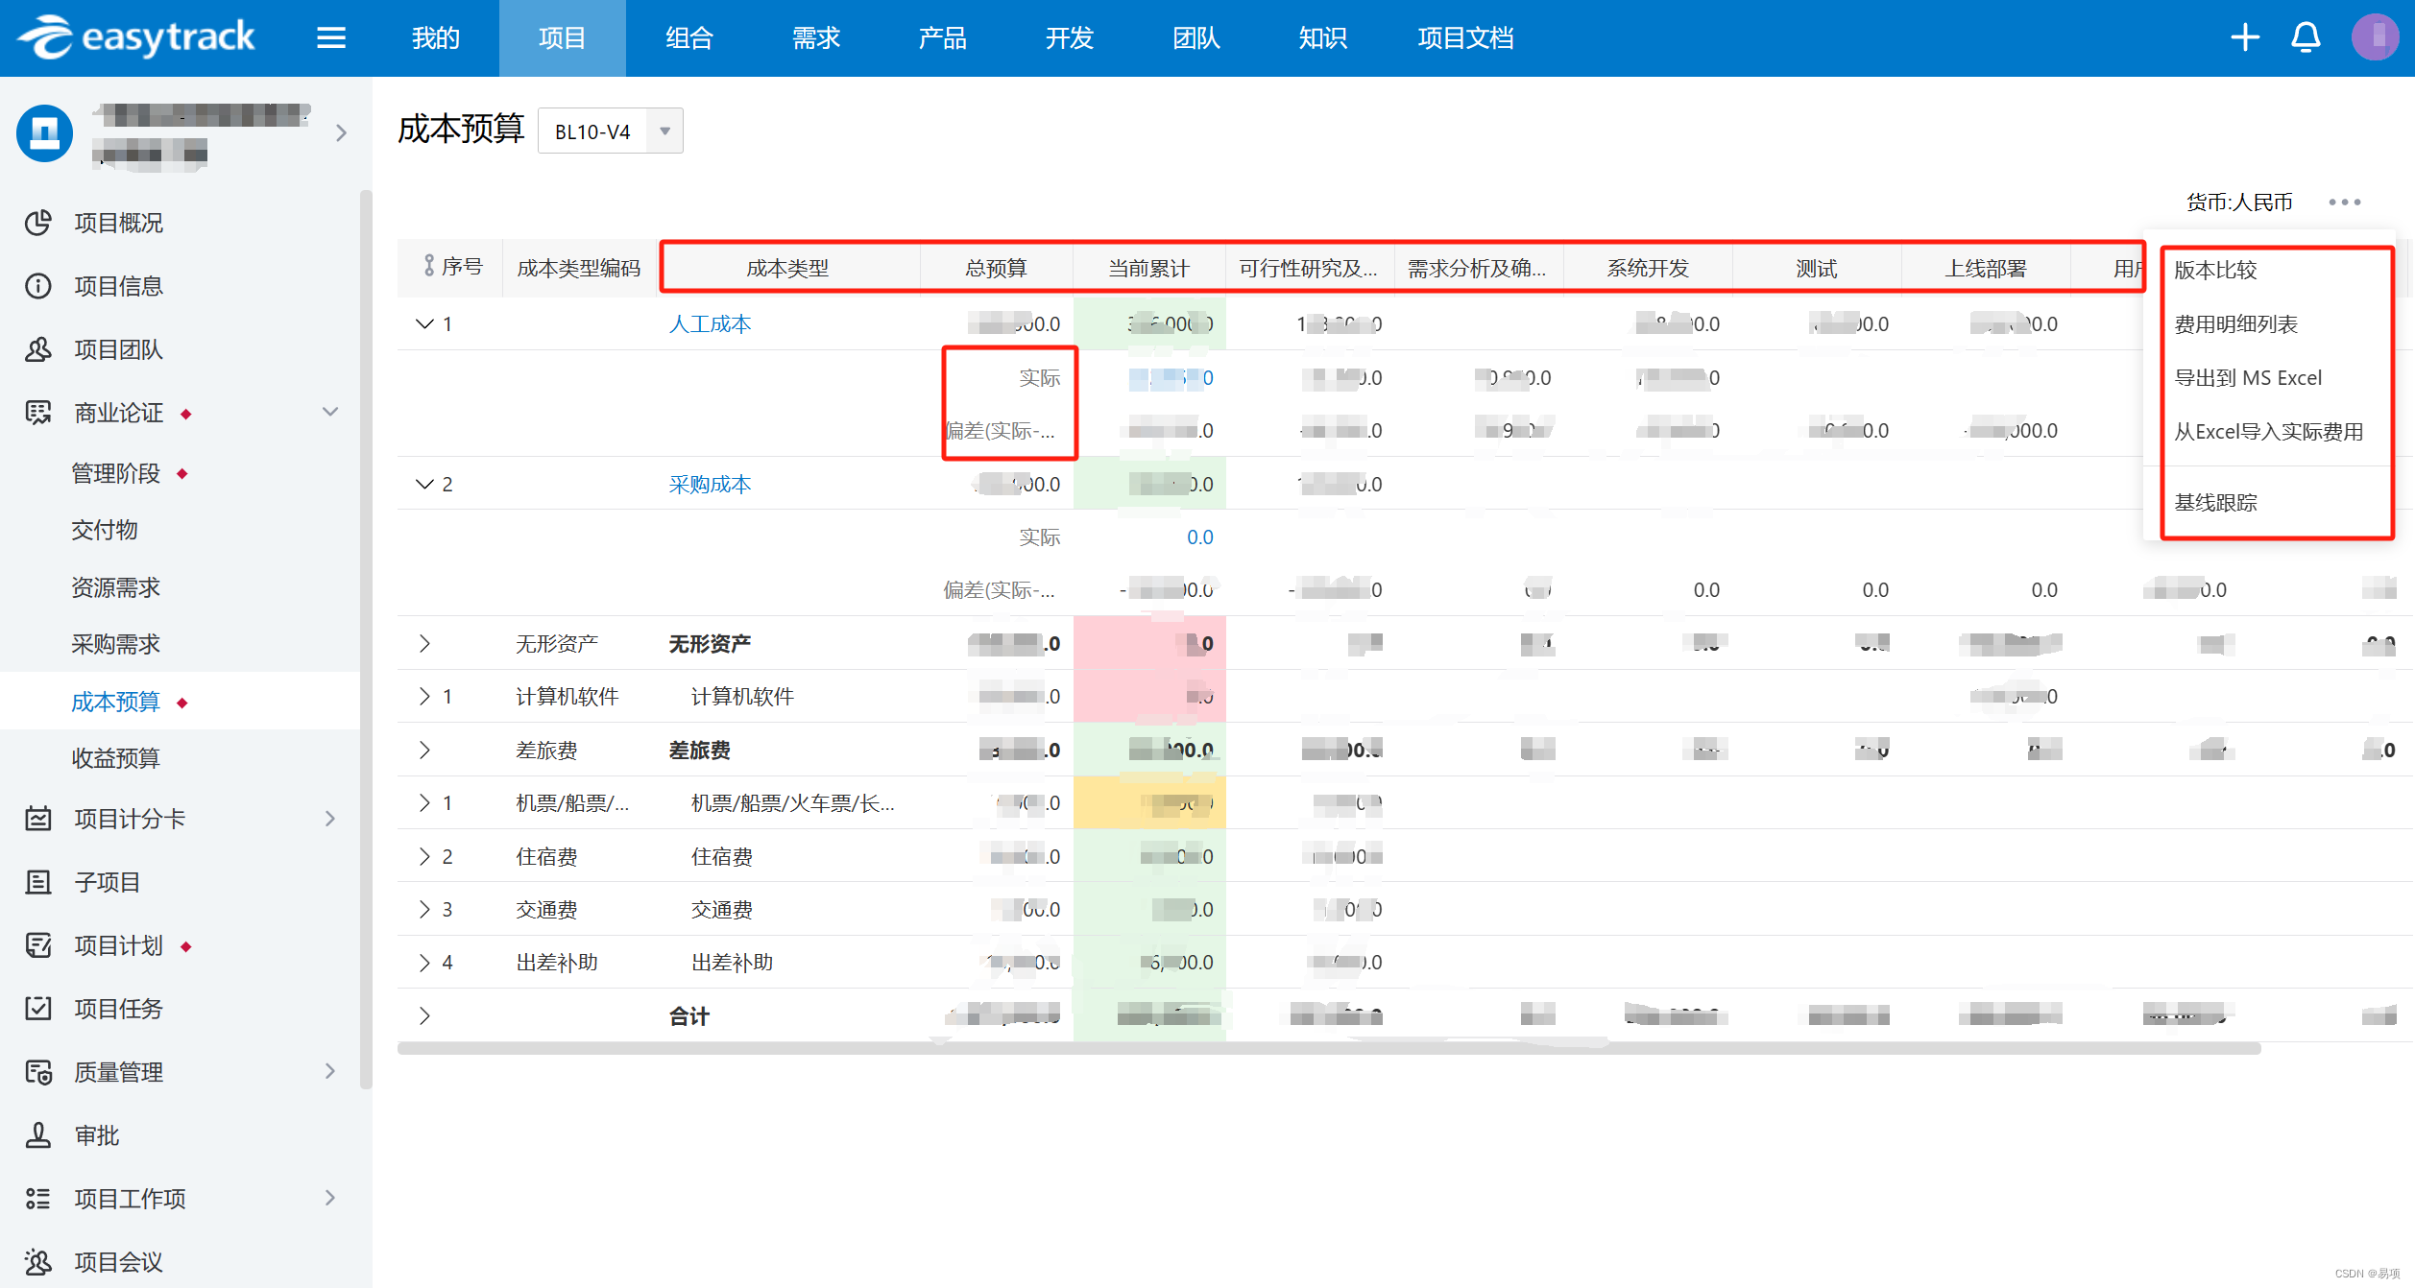This screenshot has width=2415, height=1288.
Task: Open the 项目 top navigation tab
Action: click(x=563, y=38)
